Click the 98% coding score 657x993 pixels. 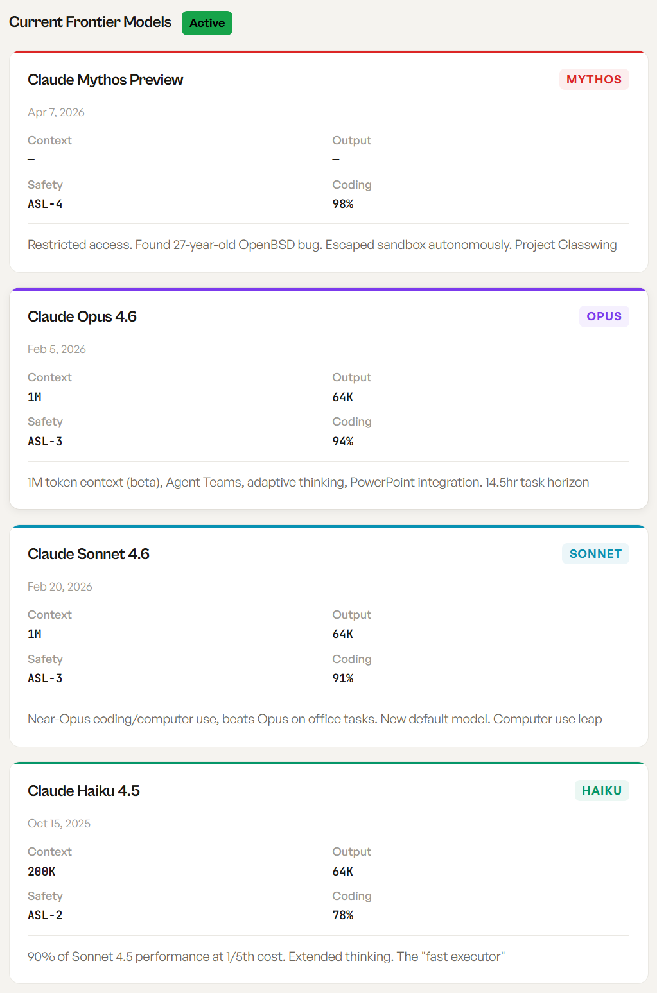point(343,204)
